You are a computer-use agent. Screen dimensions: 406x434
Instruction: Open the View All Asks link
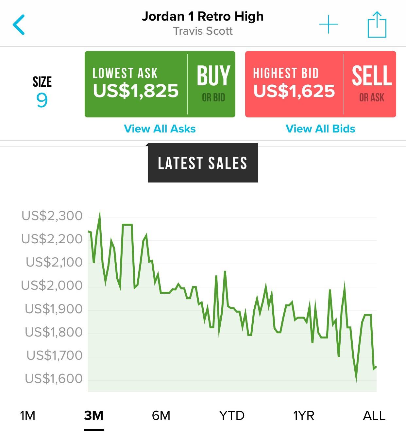(x=160, y=129)
